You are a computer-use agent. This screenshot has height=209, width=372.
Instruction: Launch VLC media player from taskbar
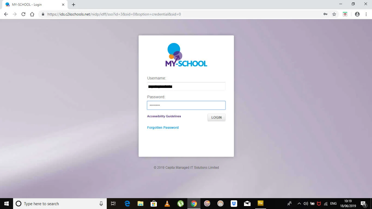point(167,204)
